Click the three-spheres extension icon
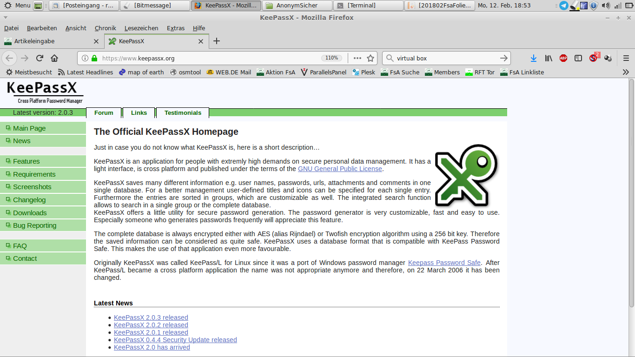The height and width of the screenshot is (357, 635). (608, 58)
